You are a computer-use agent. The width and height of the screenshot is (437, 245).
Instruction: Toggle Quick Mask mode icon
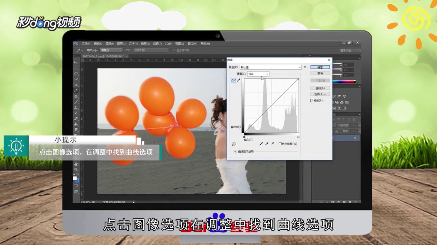point(76,186)
